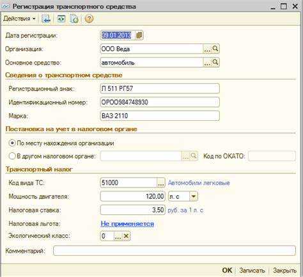Viewport: 303px width, 277px height.
Task: Expand the л. с power unit dropdown
Action: [x=194, y=196]
